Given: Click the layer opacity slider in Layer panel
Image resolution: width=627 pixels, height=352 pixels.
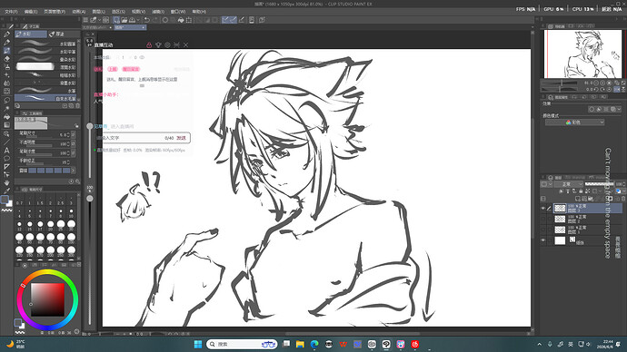Looking at the screenshot, I should tap(600, 184).
